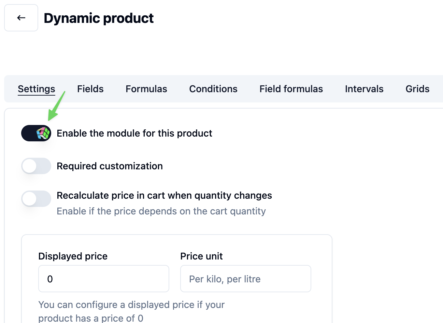Switch to the Intervals tab
Screen dimensions: 443x323
coord(364,89)
